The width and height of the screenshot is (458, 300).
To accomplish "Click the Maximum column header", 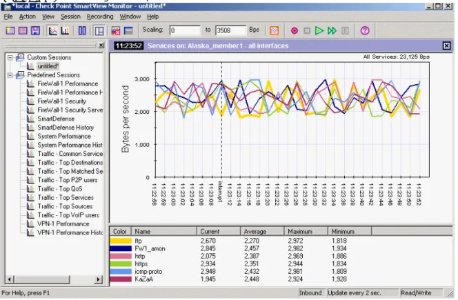I will tap(306, 232).
